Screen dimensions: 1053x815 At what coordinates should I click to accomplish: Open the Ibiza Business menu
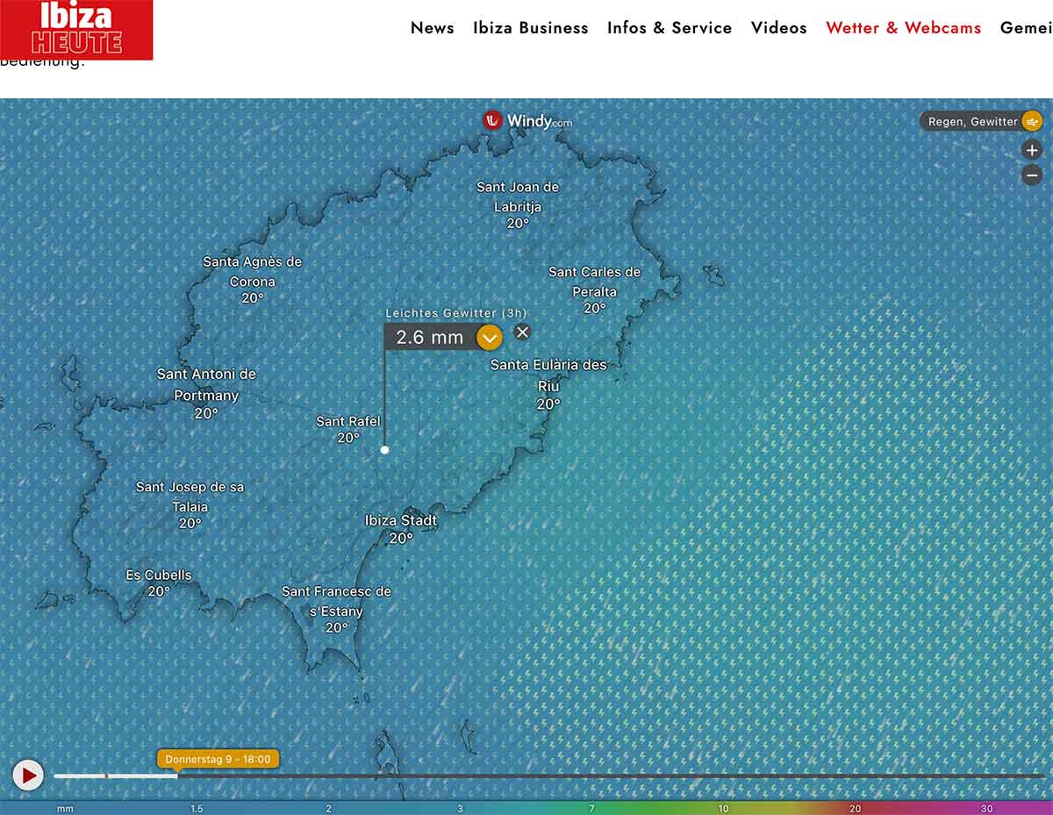point(530,28)
